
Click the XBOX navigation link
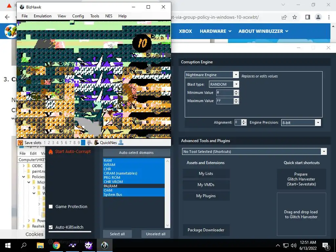[186, 31]
